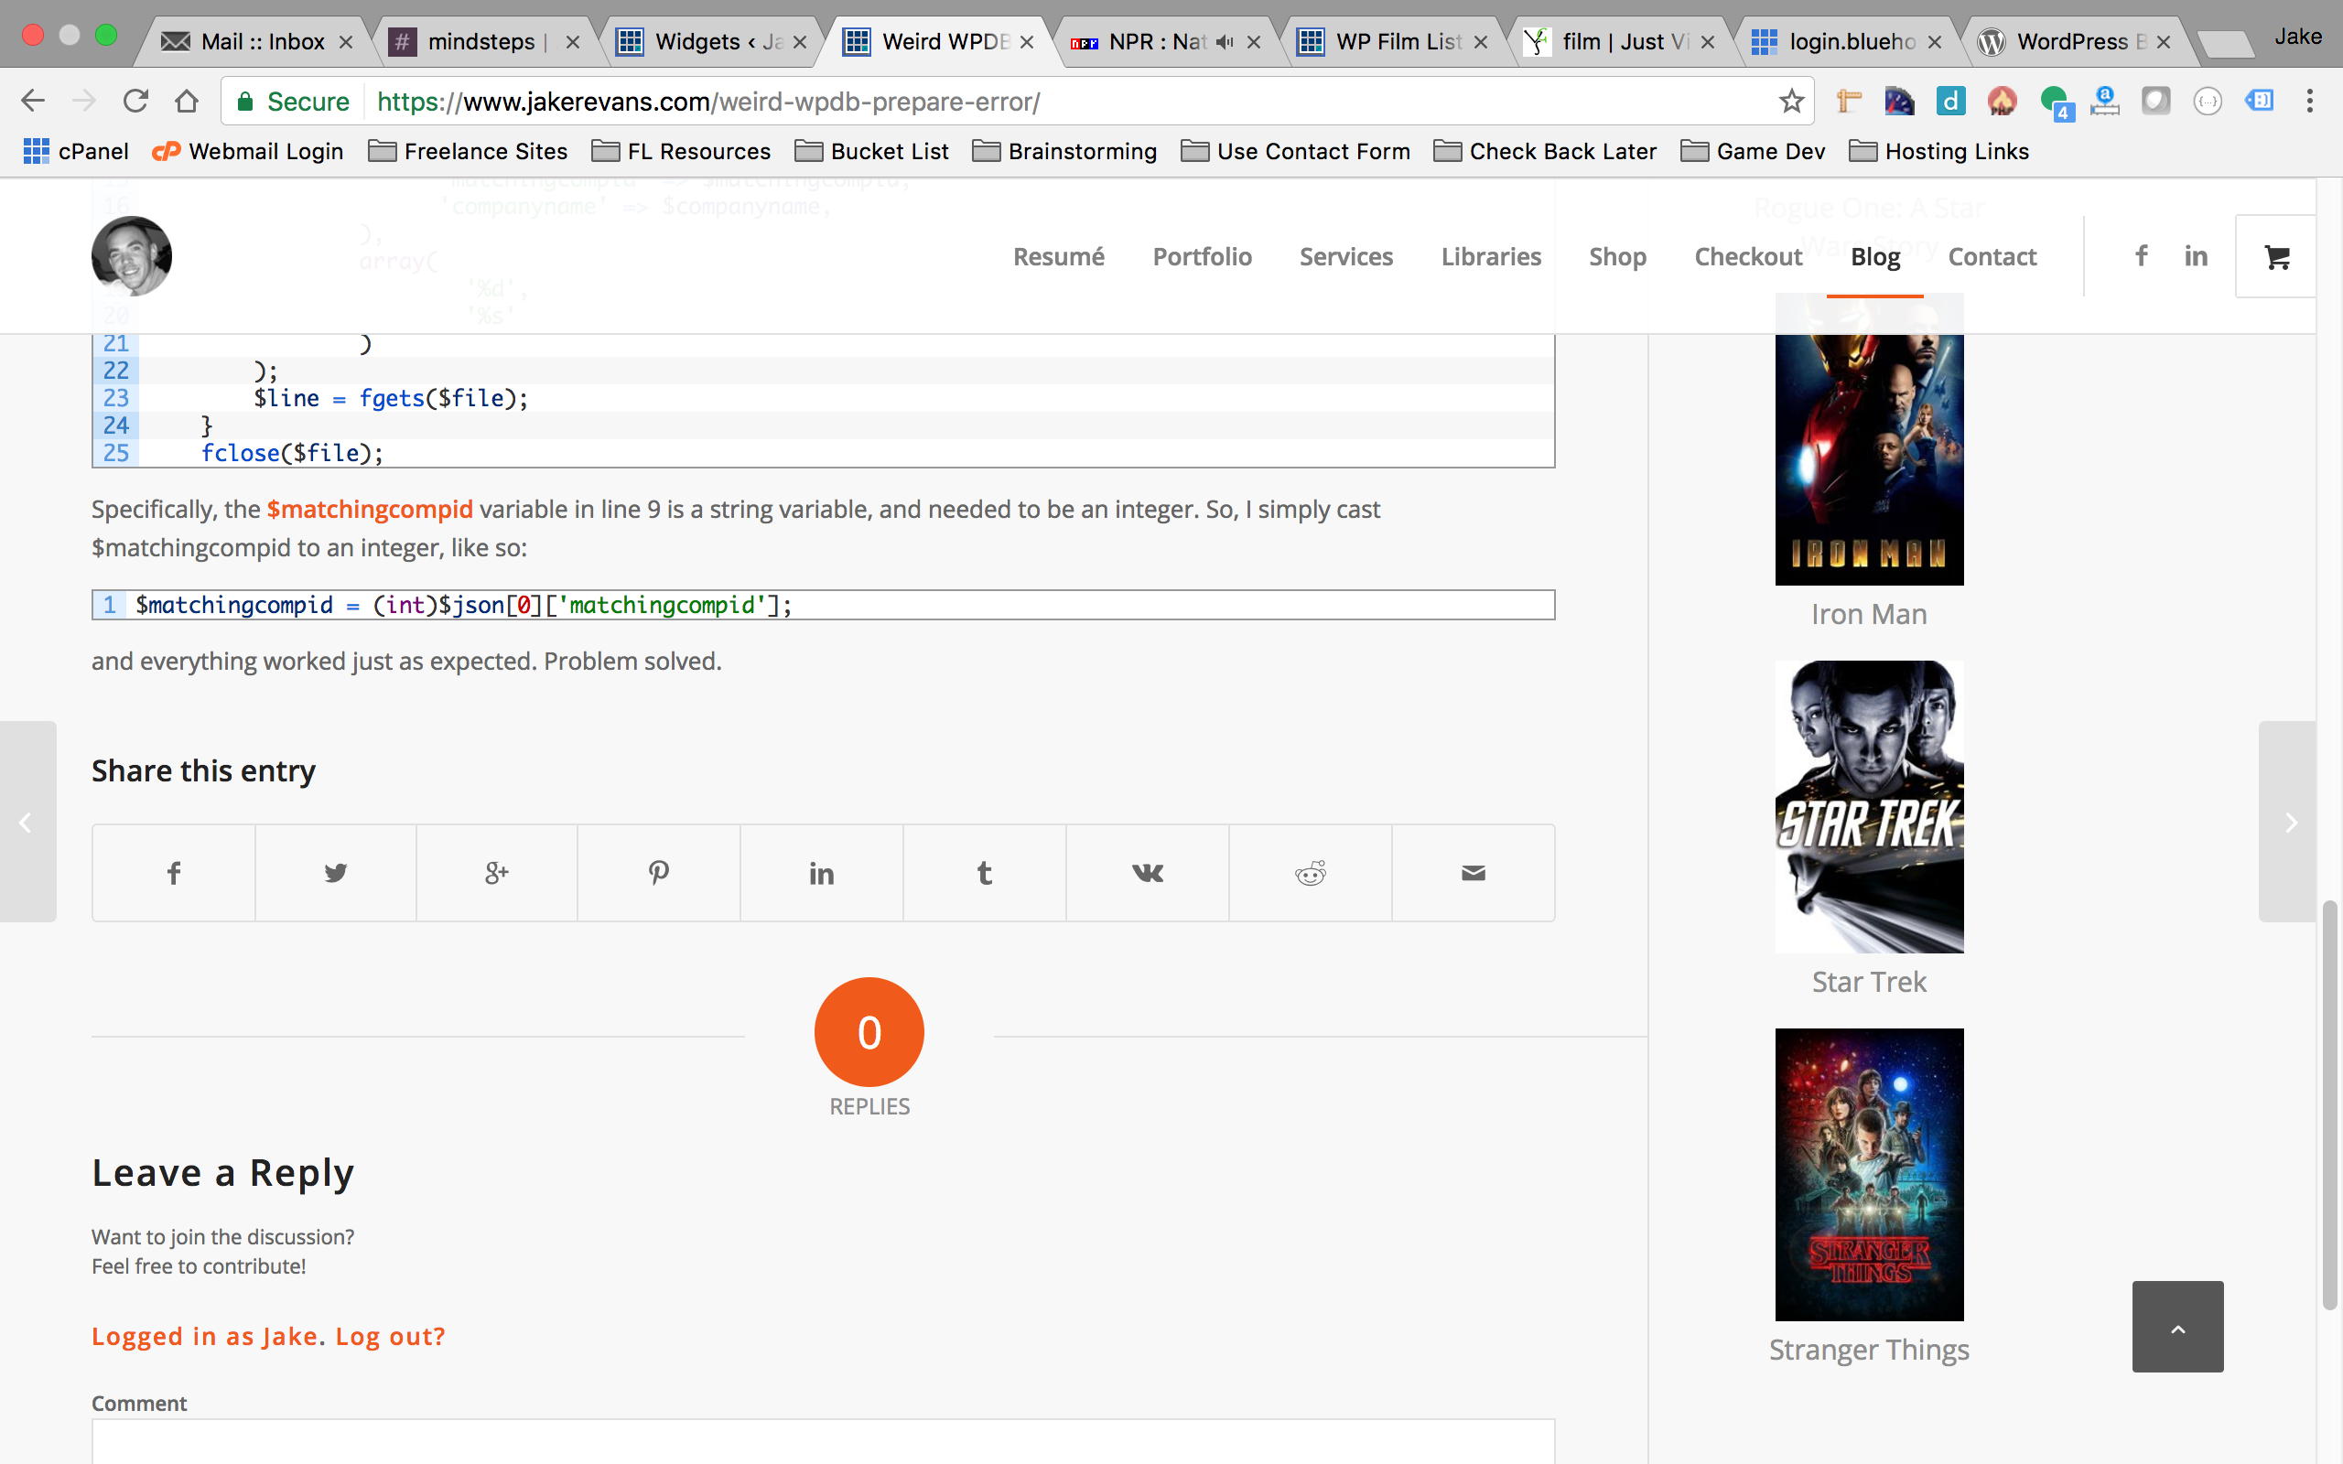
Task: Expand the Check Back Later folder
Action: (x=1545, y=151)
